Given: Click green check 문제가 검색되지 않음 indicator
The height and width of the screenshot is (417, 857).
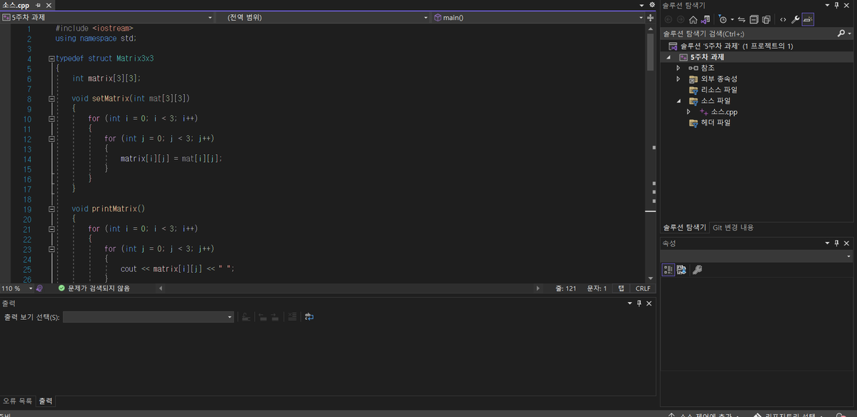Looking at the screenshot, I should (x=94, y=288).
